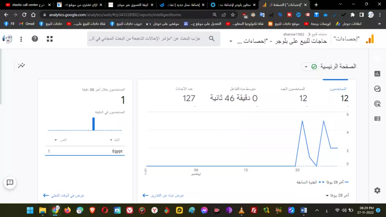Open new browser tab with plus button
Screen dimensions: 386x217
point(316,5)
